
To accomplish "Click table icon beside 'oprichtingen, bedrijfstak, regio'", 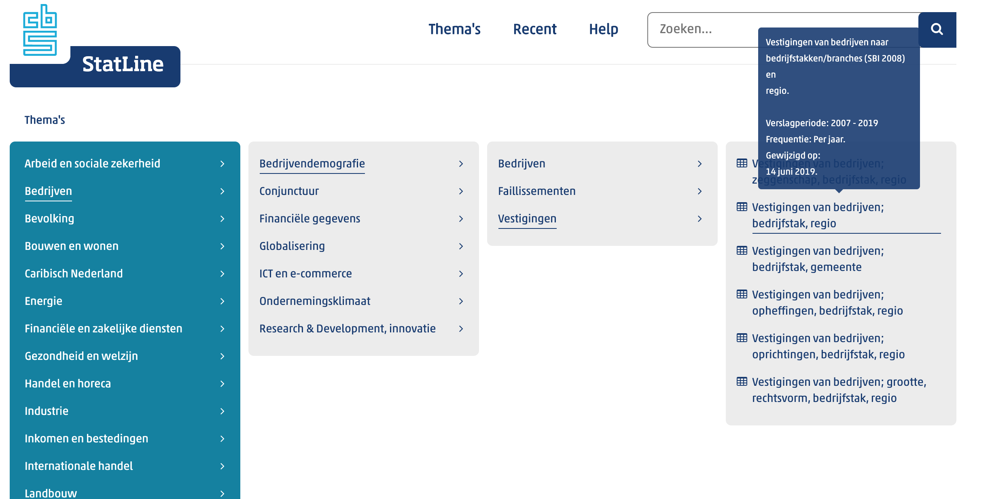I will (x=742, y=338).
